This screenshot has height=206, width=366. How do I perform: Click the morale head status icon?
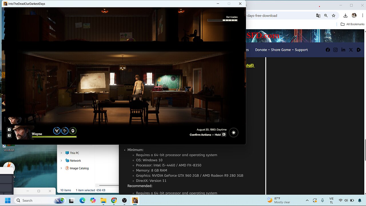point(73,131)
